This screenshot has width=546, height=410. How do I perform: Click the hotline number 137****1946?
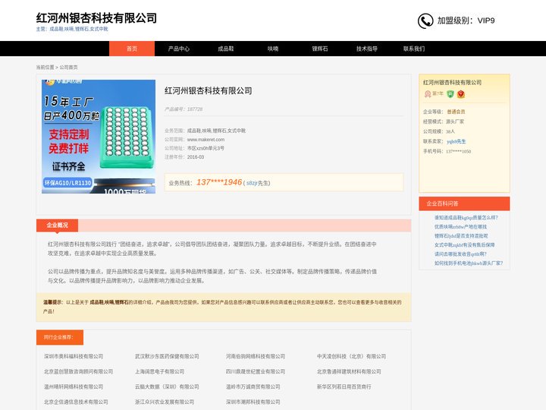click(x=219, y=182)
